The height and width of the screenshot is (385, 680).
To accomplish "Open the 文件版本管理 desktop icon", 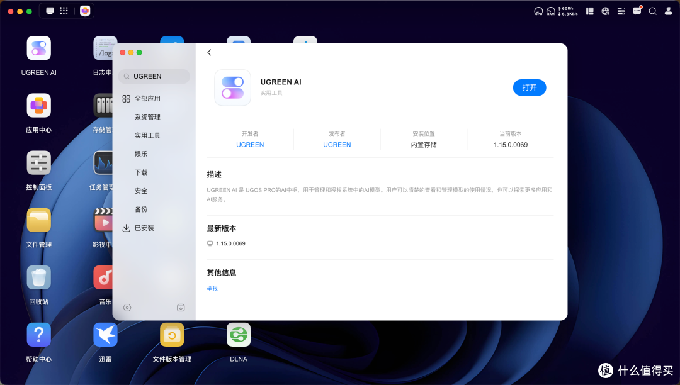I will pyautogui.click(x=172, y=335).
